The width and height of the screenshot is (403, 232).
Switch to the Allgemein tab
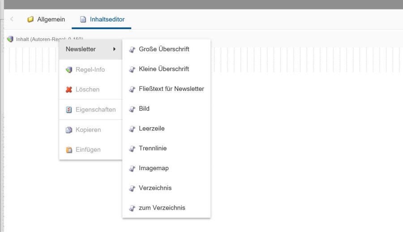[x=46, y=19]
